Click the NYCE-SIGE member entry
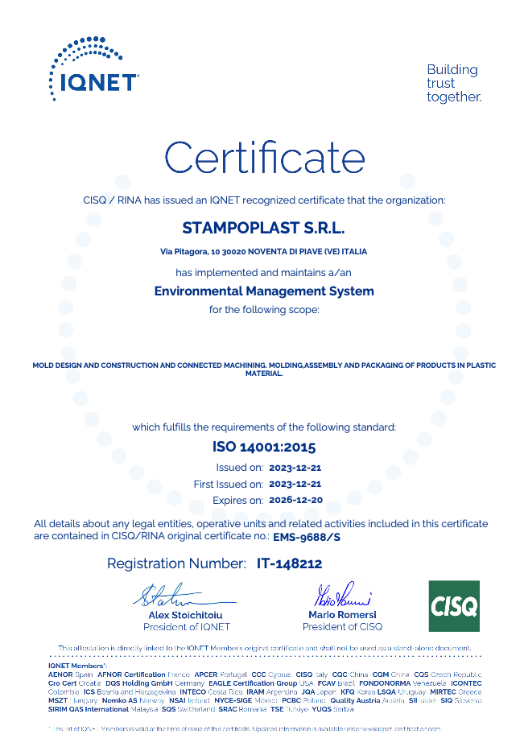This screenshot has height=755, width=520. (x=246, y=700)
